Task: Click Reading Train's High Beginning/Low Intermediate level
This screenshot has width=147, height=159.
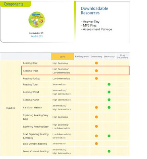Action: pos(61,71)
